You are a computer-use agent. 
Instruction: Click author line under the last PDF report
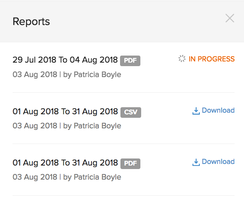point(67,177)
